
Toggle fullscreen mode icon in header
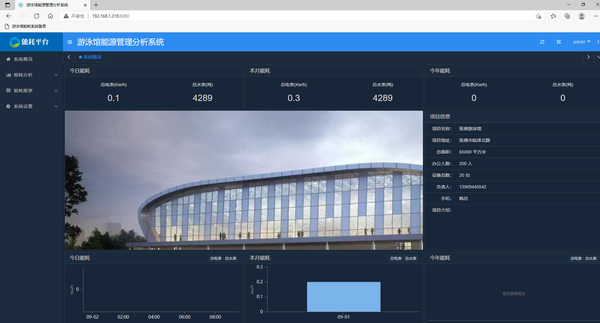[x=558, y=42]
